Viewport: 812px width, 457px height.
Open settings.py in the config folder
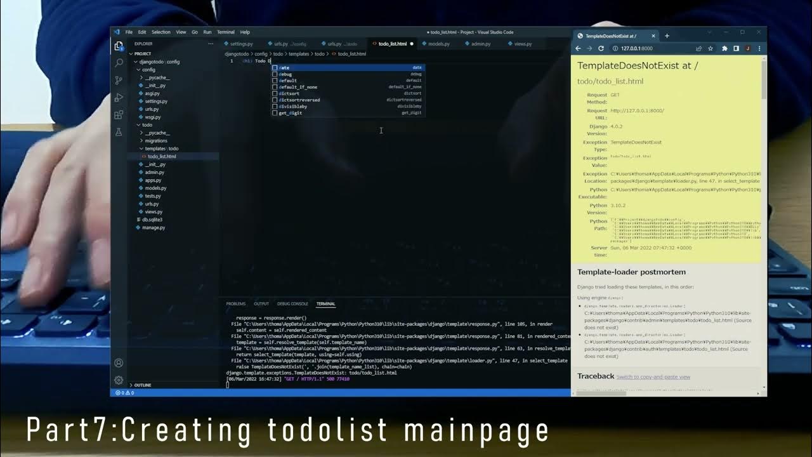click(156, 101)
